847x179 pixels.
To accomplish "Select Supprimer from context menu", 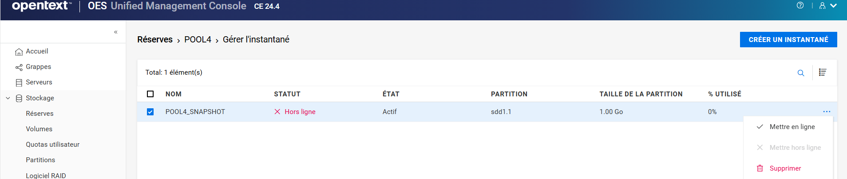I will coord(785,168).
